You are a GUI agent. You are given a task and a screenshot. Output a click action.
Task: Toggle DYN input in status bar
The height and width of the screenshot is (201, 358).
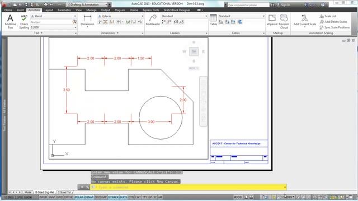[x=131, y=197]
